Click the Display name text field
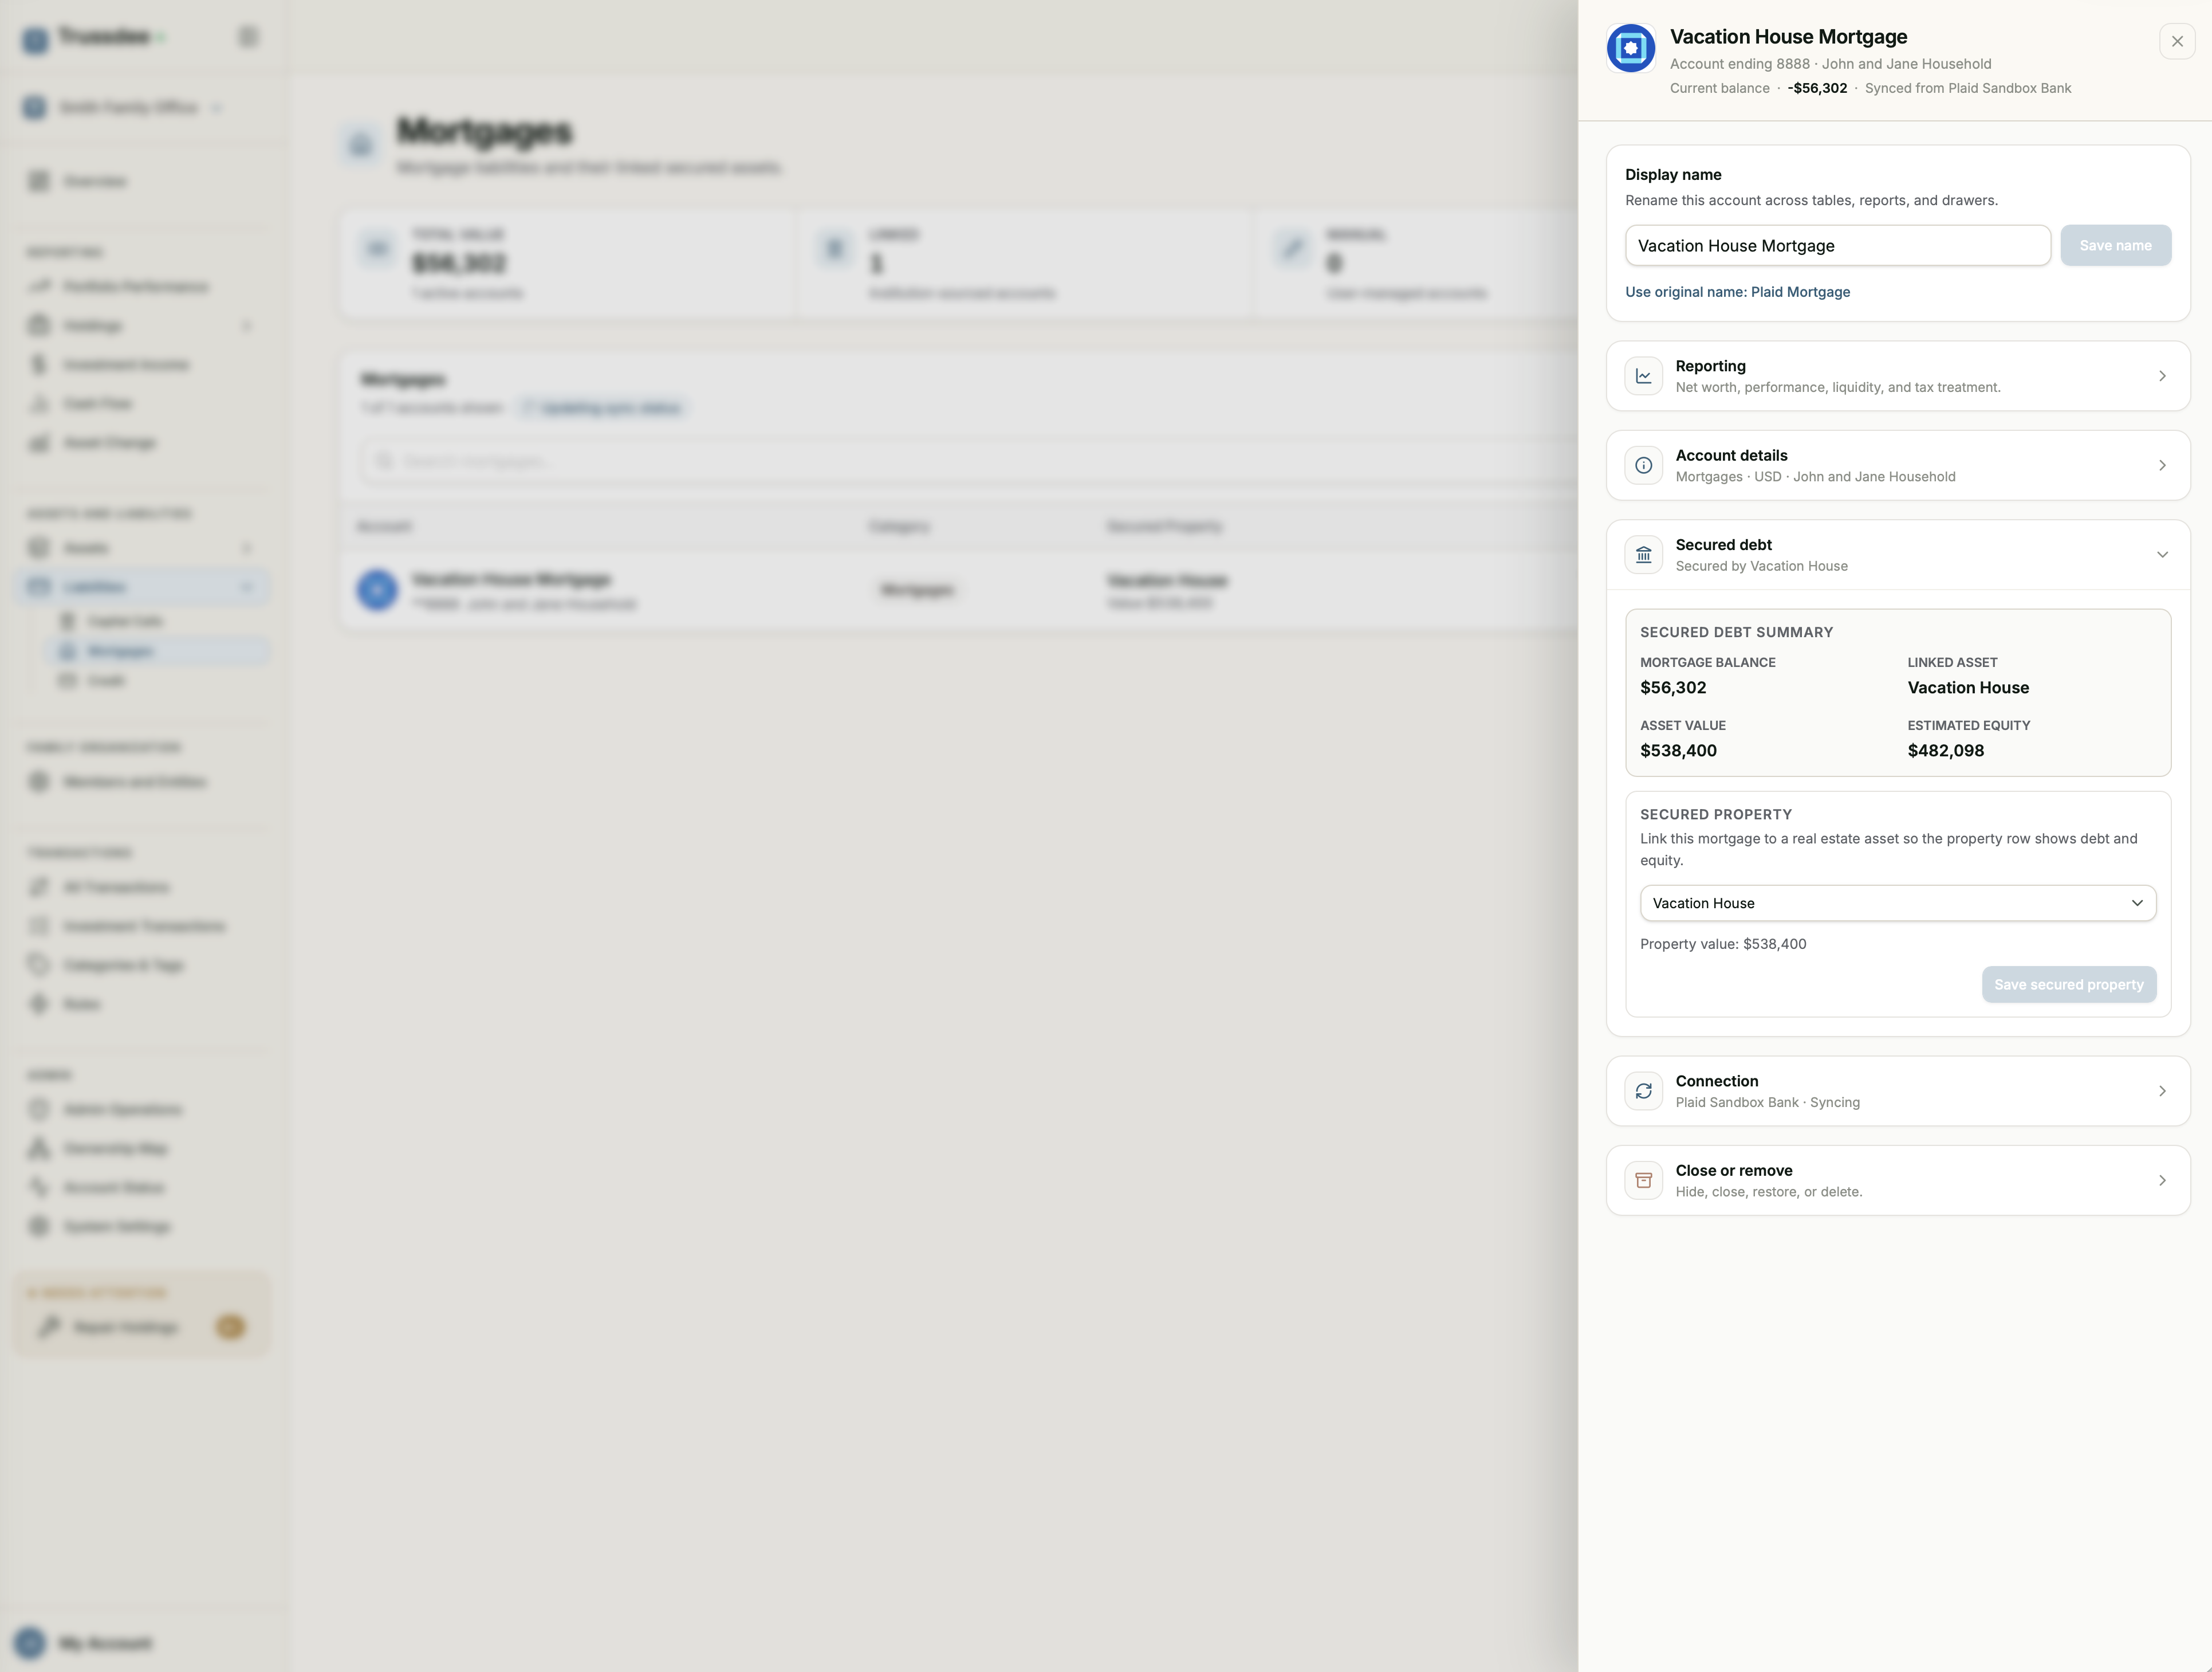 1837,245
